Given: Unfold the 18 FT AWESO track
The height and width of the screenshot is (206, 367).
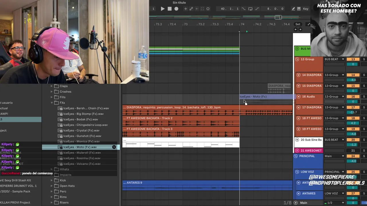Looking at the screenshot, I should pos(298,118).
